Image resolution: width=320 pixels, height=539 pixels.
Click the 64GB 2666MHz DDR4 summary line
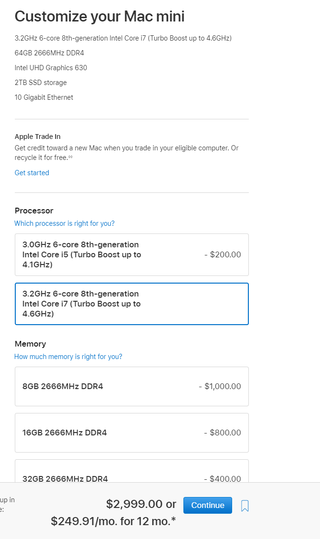49,53
